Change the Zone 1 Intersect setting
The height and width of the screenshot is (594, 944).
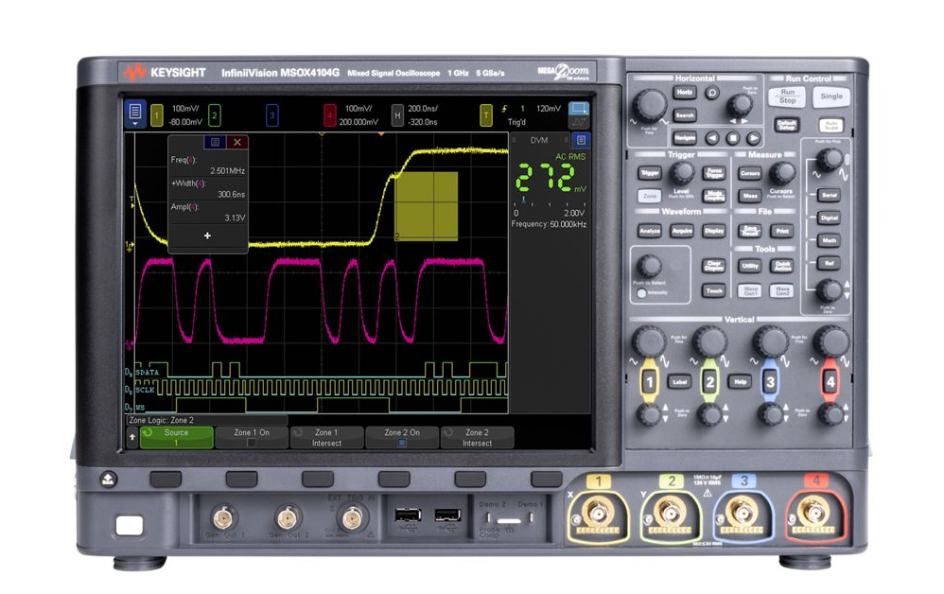tap(326, 437)
